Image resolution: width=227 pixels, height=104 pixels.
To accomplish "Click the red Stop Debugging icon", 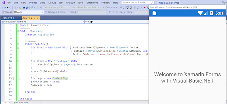I will (x=145, y=8).
